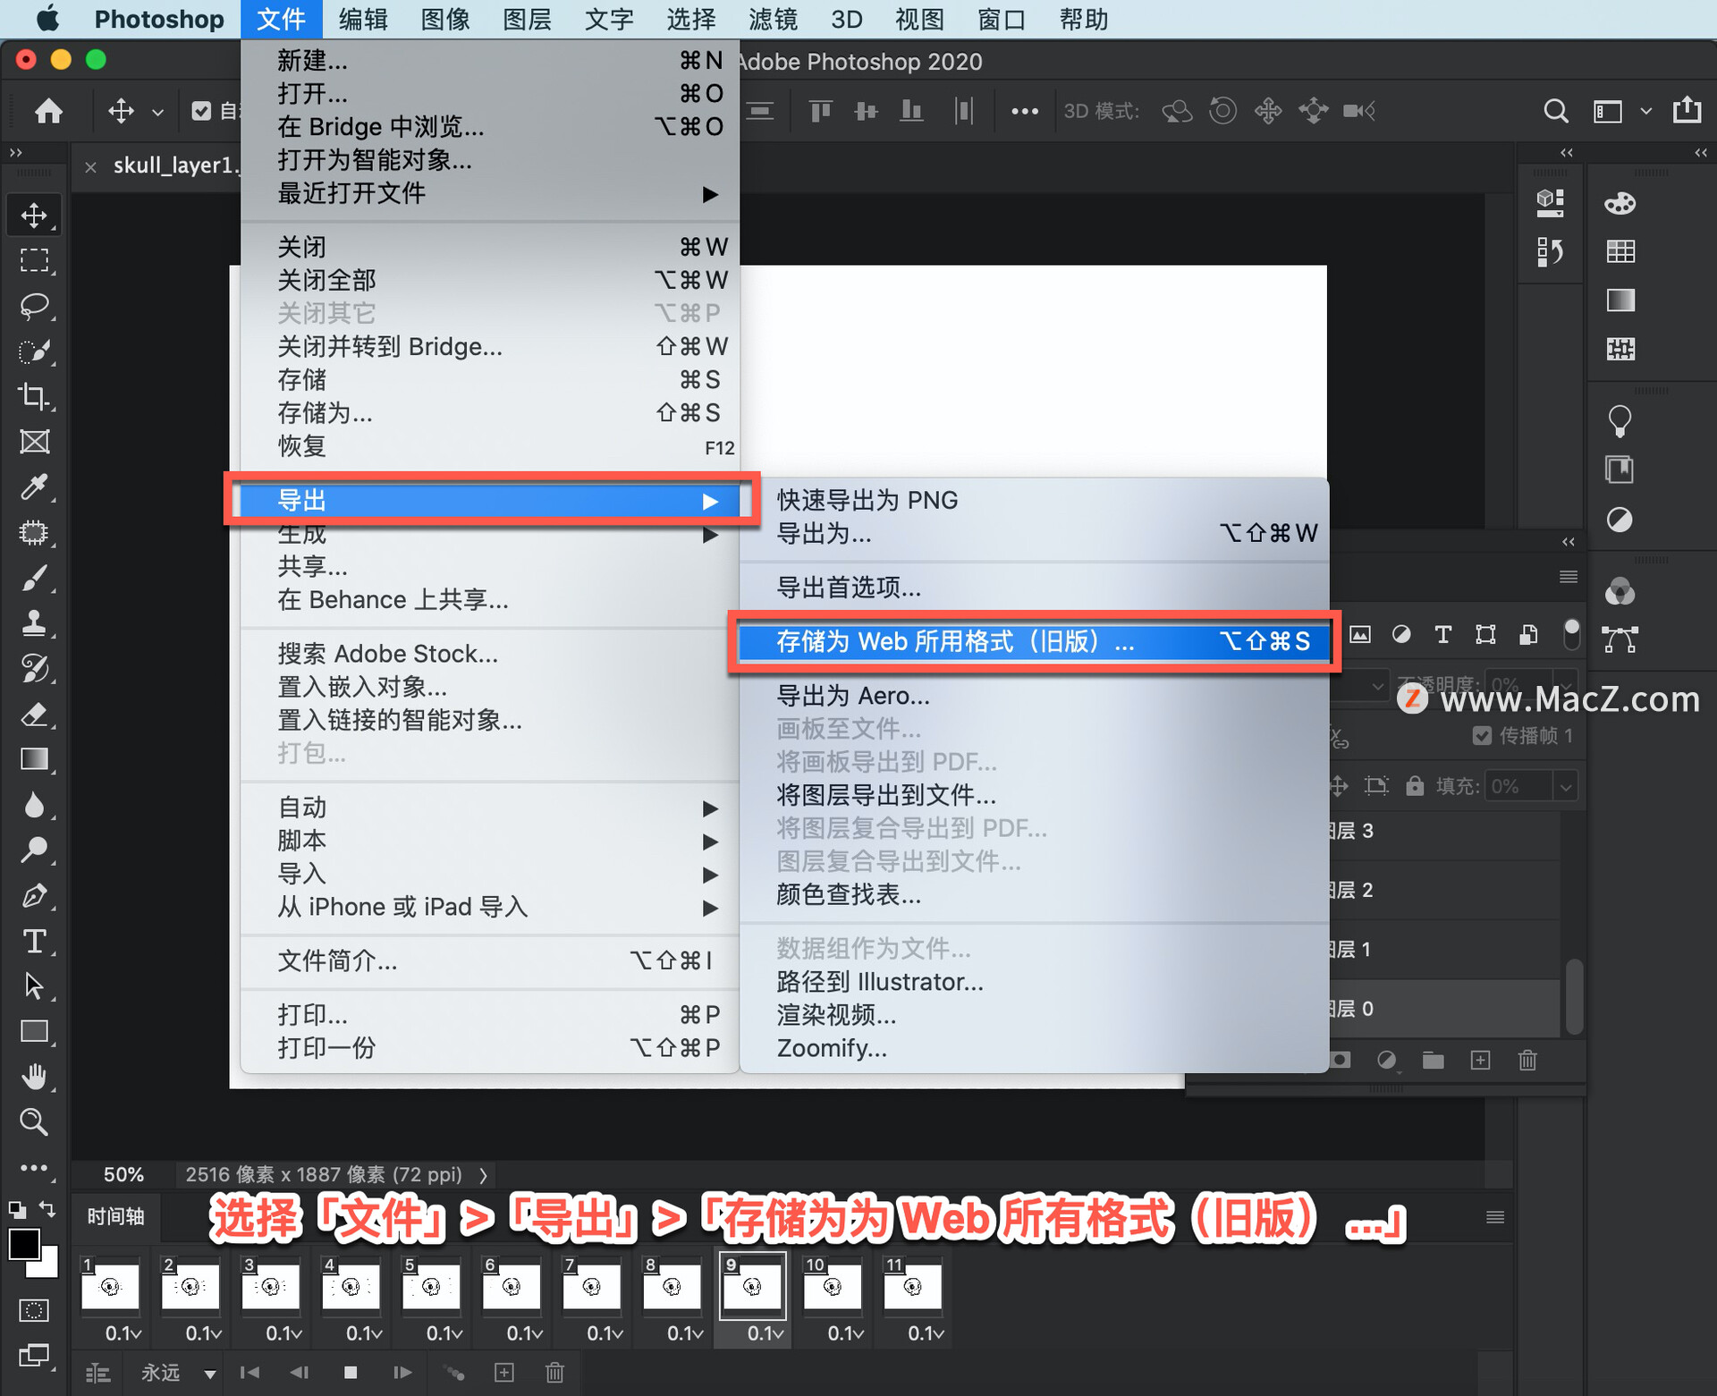1717x1396 pixels.
Task: Delete selected frame with trash icon
Action: click(x=554, y=1373)
